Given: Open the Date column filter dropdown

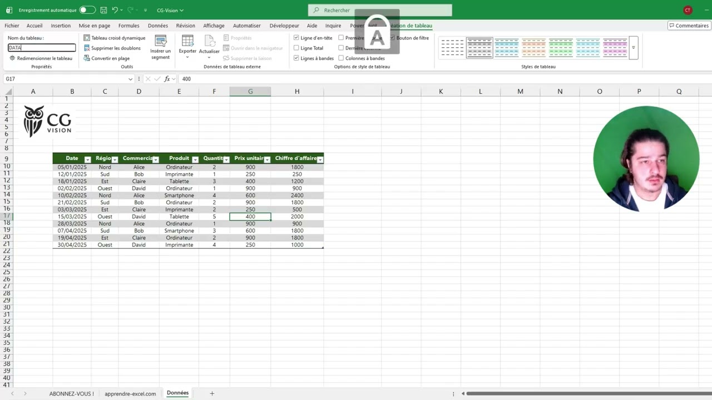Looking at the screenshot, I should click(87, 159).
